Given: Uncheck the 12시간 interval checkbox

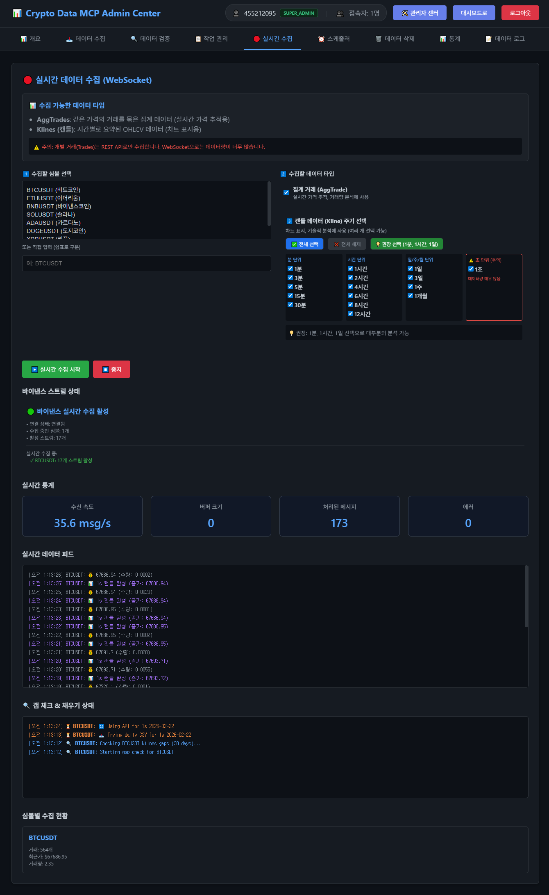Looking at the screenshot, I should tap(350, 314).
